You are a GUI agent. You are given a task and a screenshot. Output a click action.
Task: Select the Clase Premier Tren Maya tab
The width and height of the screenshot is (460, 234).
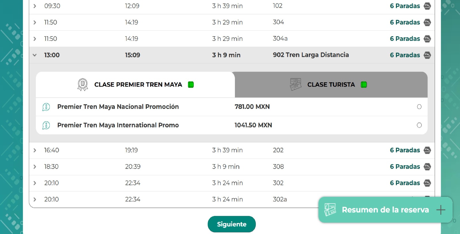click(x=138, y=85)
